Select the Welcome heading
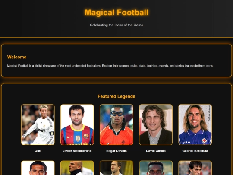This screenshot has width=233, height=175. click(17, 57)
